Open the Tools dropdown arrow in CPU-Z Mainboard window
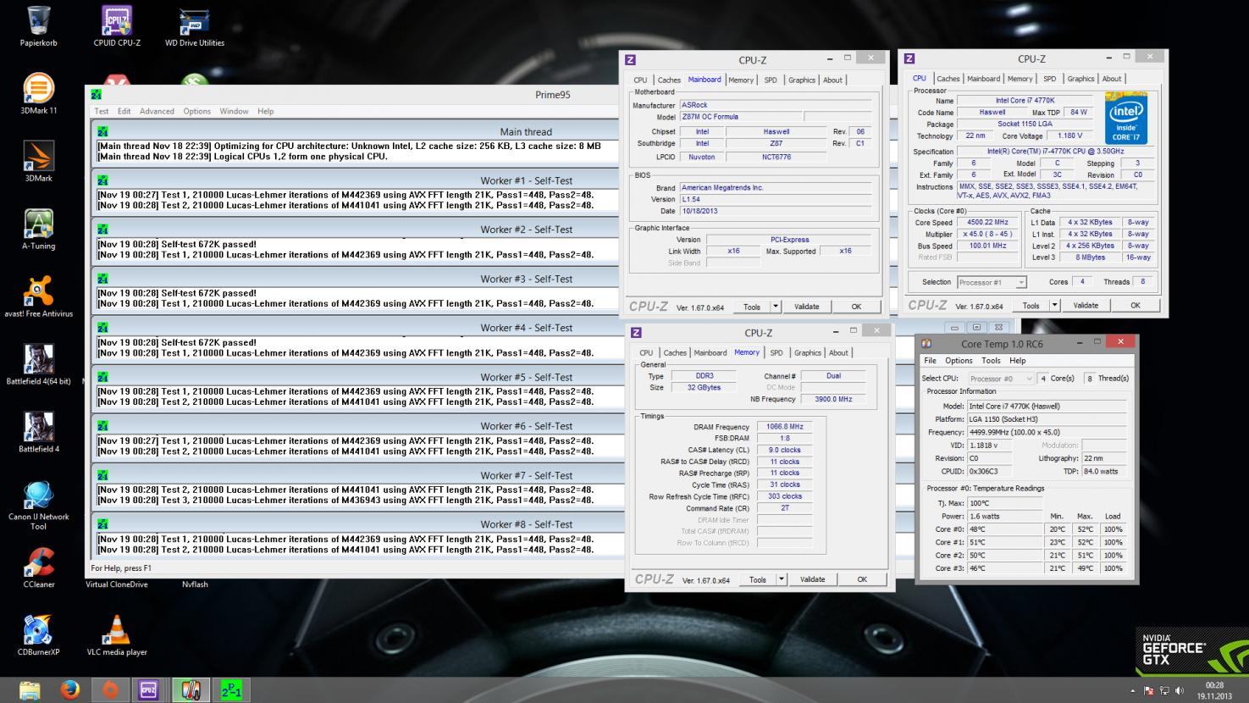1249x703 pixels. 776,307
